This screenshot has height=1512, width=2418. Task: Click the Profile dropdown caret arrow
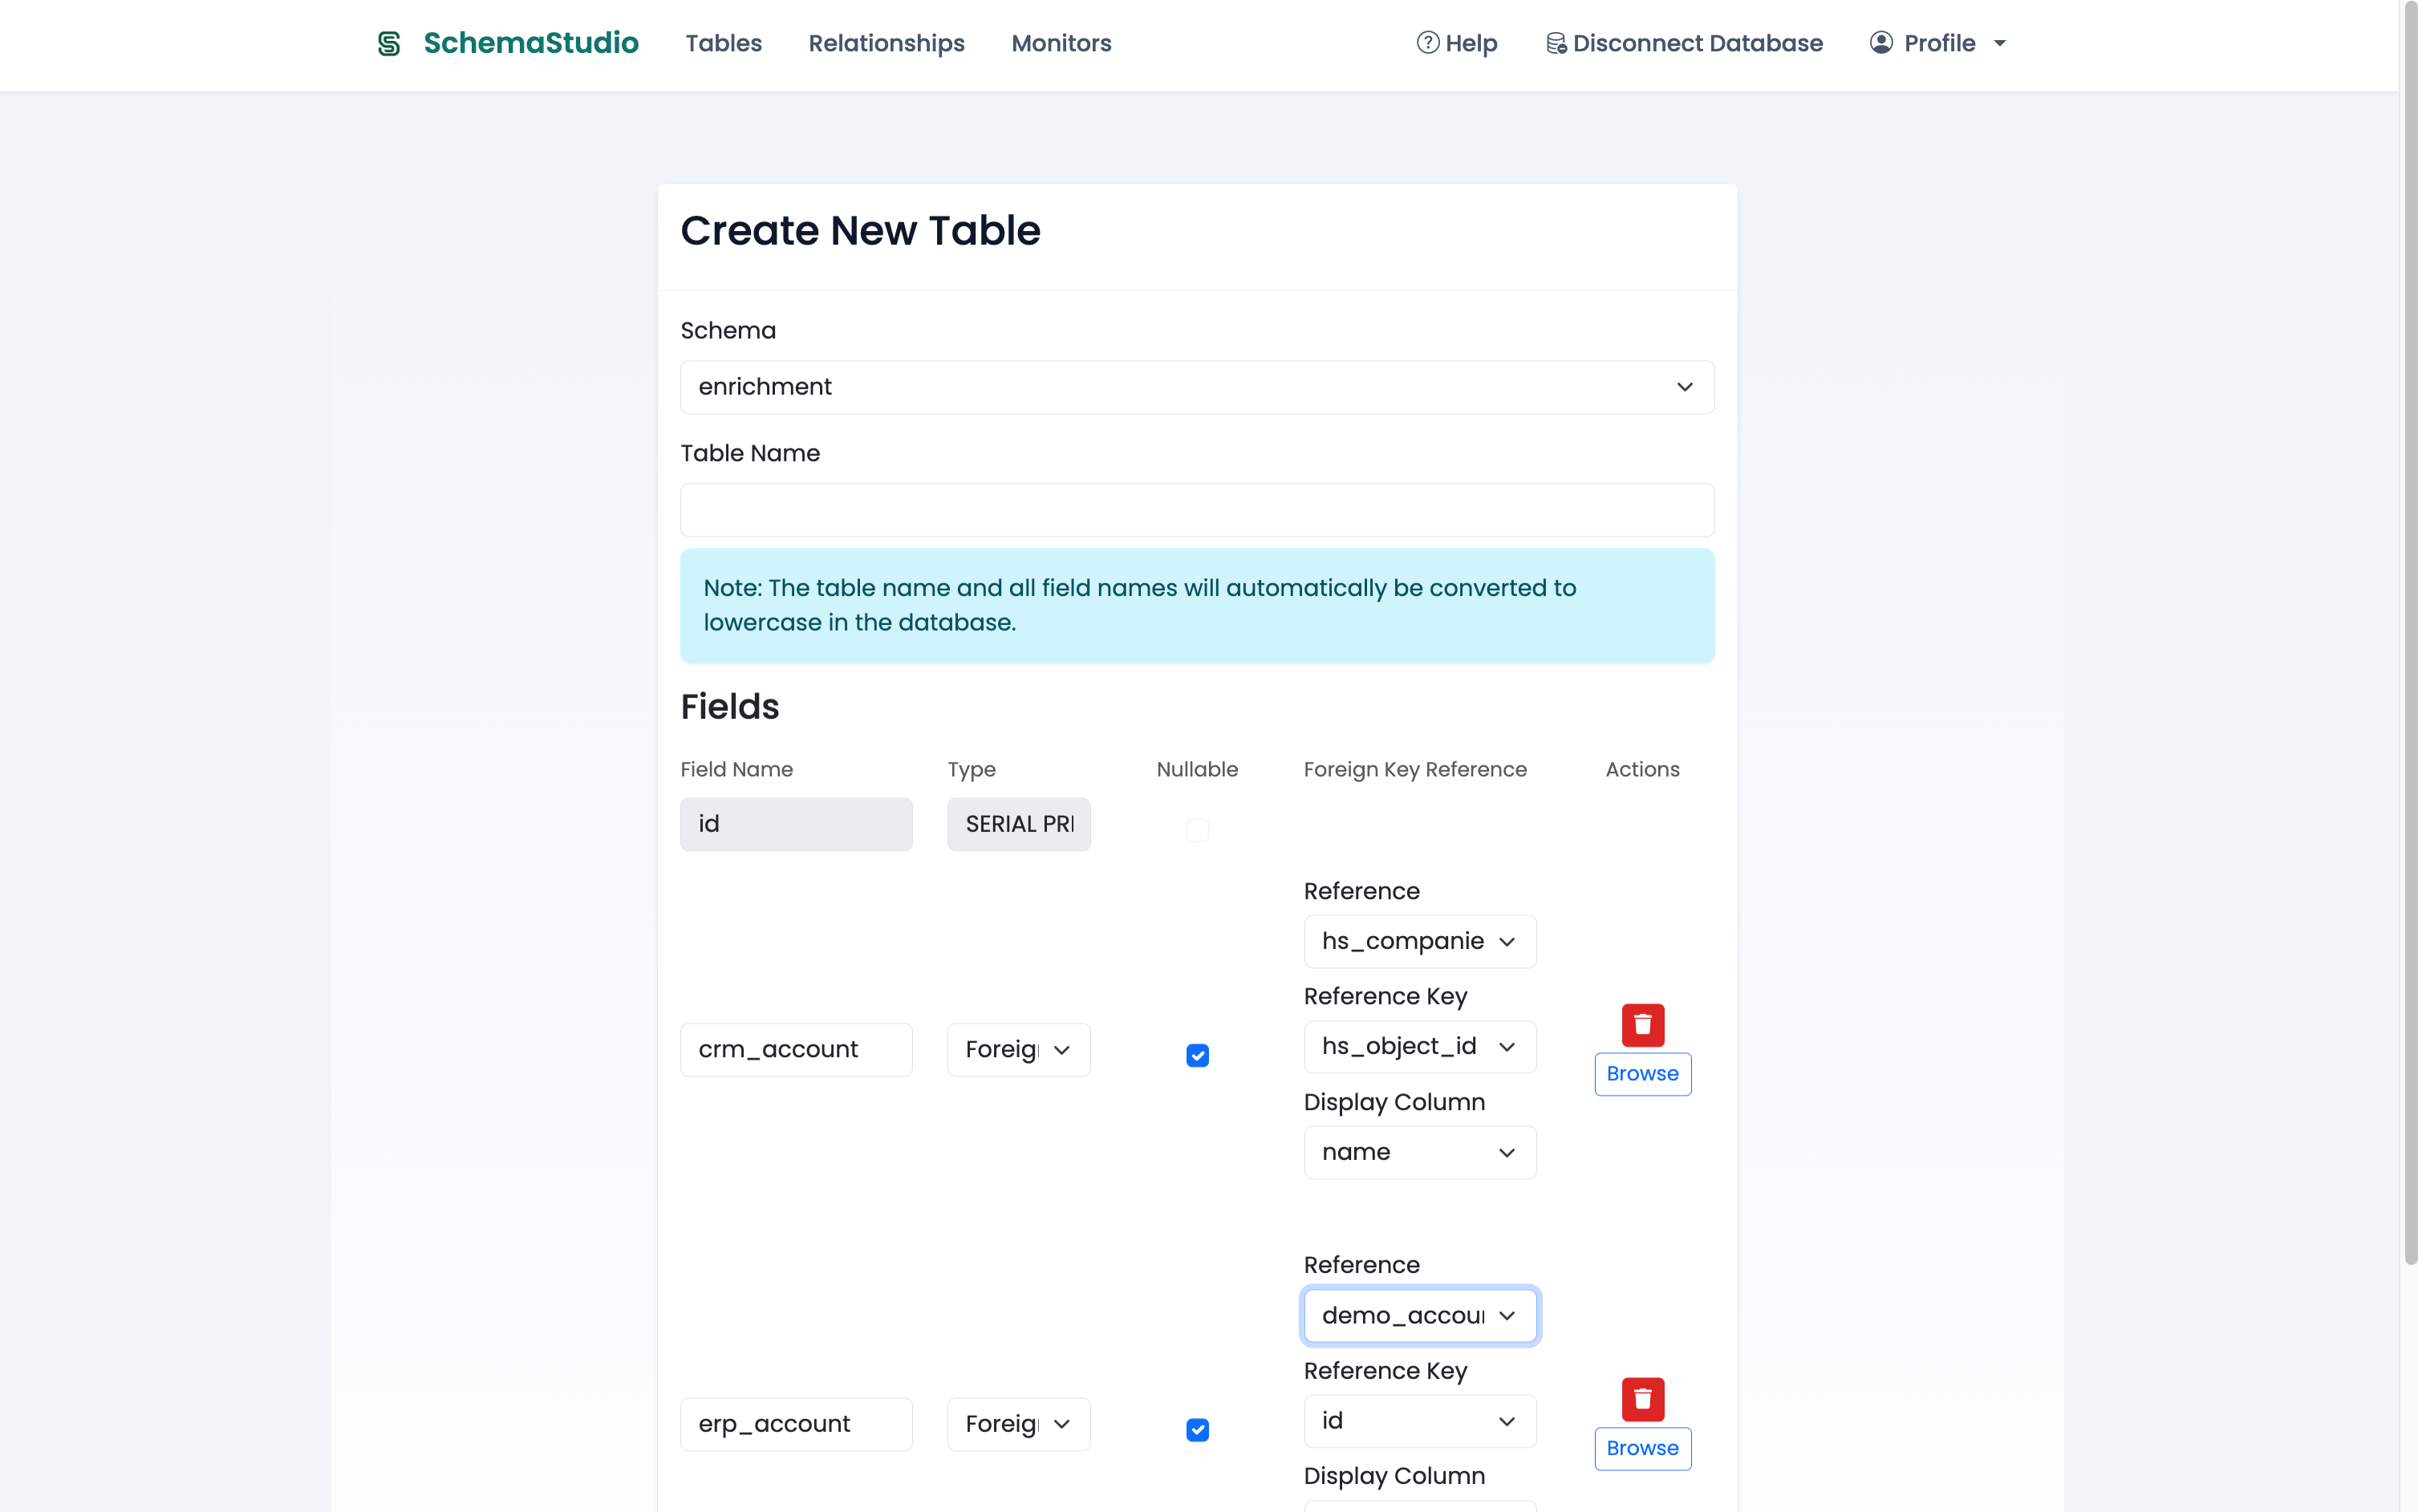coord(2000,43)
